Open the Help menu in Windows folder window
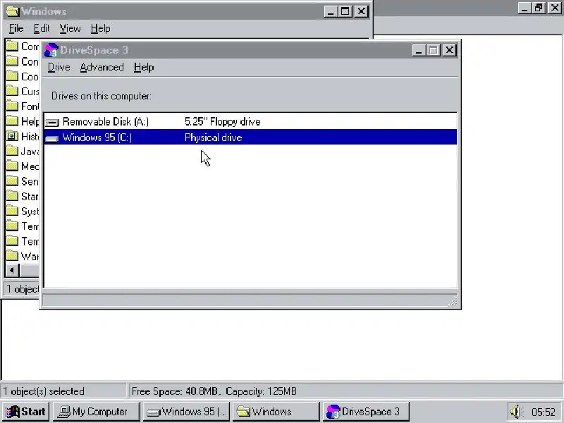 click(100, 28)
